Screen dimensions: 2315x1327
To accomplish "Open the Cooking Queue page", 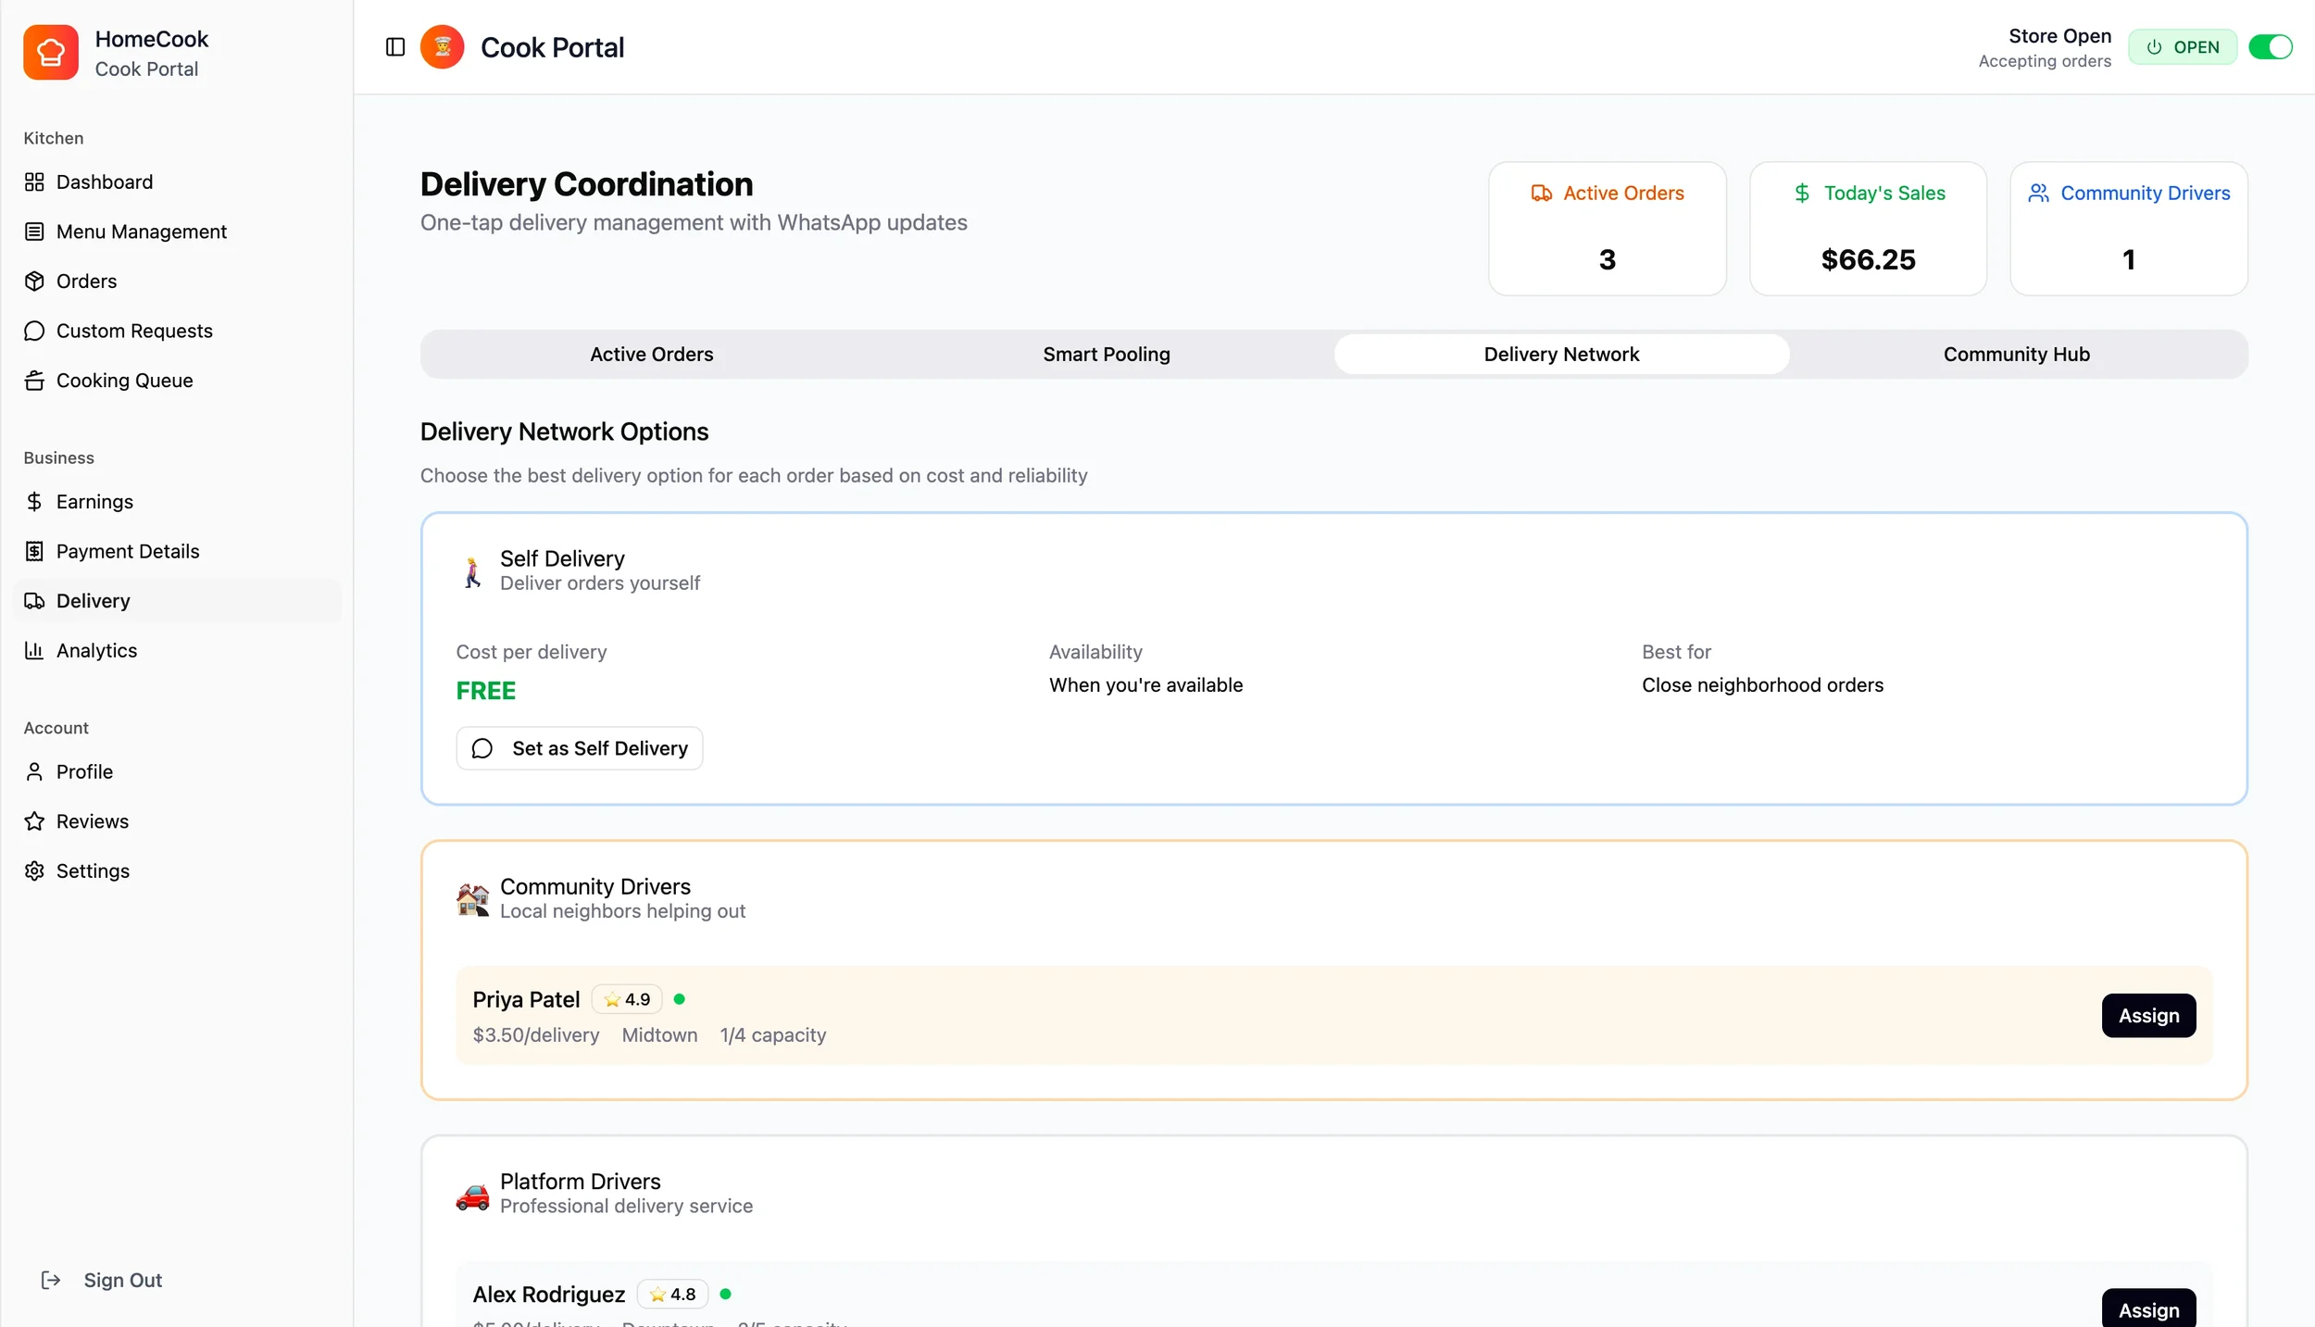I will pos(124,381).
